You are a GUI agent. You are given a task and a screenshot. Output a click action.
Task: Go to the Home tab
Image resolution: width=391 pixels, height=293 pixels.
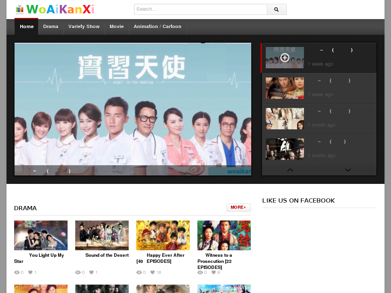pyautogui.click(x=26, y=27)
